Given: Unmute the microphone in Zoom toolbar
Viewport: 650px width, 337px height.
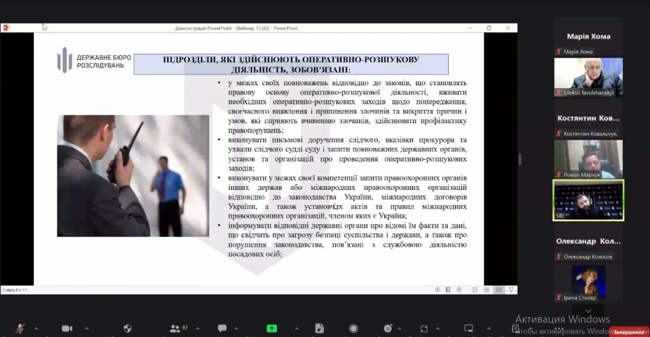Looking at the screenshot, I should (x=19, y=328).
